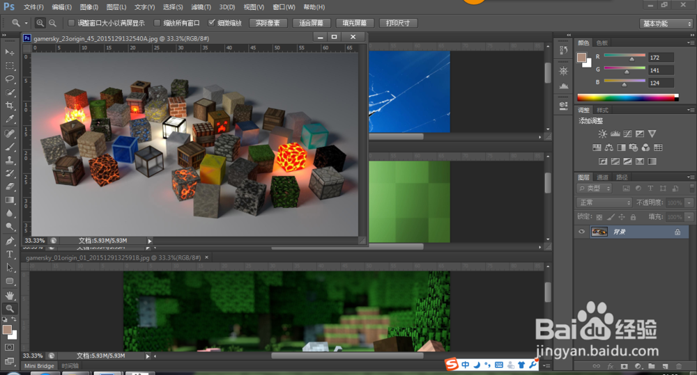
Task: Add a Color Balance adjustment
Action: coord(608,147)
